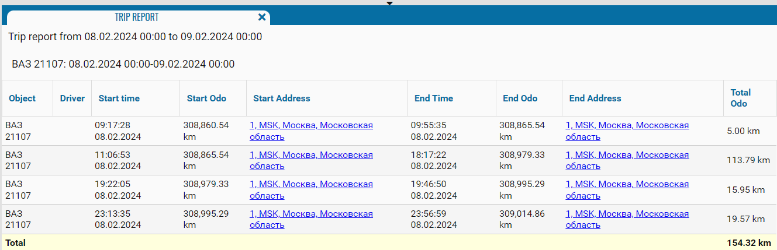This screenshot has height=250, width=777.
Task: Sort by Total Odo column
Action: click(x=740, y=98)
